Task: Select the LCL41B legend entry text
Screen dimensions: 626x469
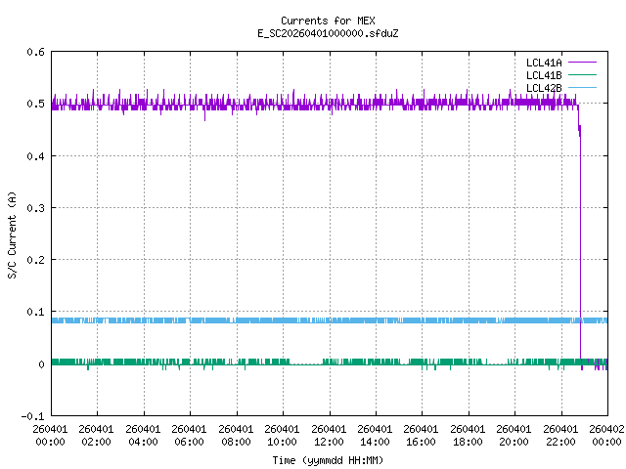Action: (544, 75)
